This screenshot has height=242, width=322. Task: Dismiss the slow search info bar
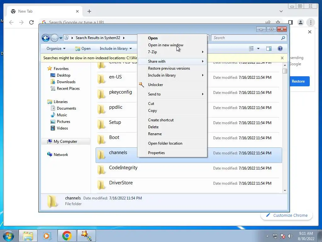click(282, 58)
